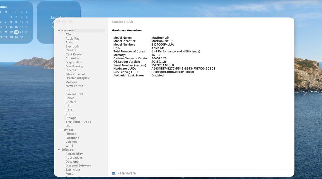Select Audio in the sidebar
This screenshot has width=322, height=179.
click(x=70, y=42)
